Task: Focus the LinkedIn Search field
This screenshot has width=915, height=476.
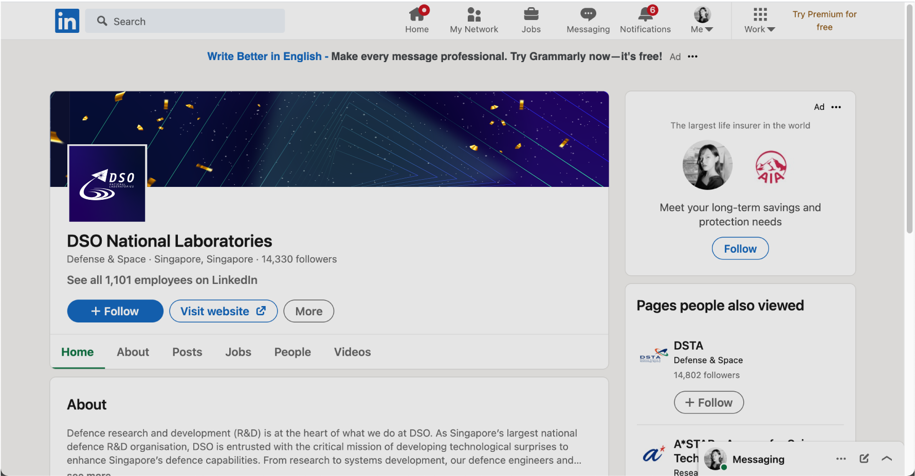Action: (185, 21)
